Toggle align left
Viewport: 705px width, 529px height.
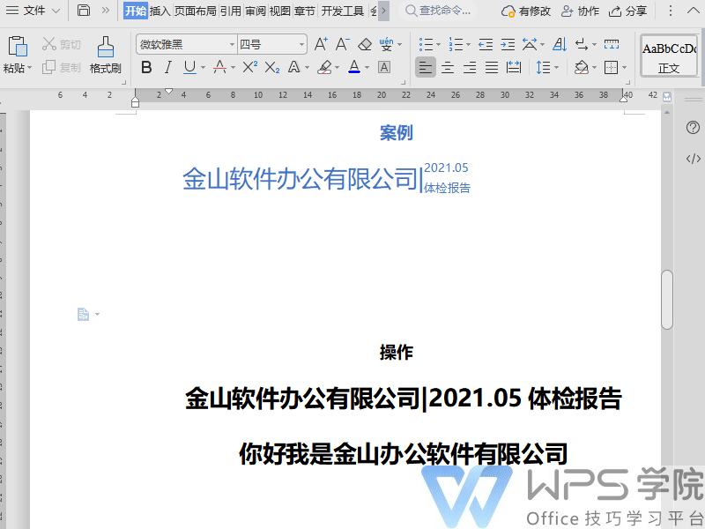[x=426, y=68]
